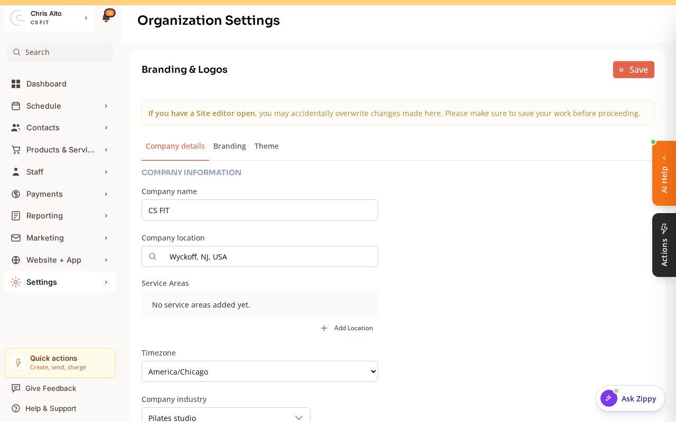Click the Marketing envelope icon
The image size is (676, 422).
click(16, 238)
